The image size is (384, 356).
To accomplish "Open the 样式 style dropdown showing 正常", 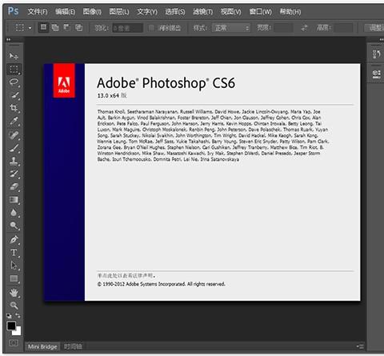I will click(x=231, y=28).
